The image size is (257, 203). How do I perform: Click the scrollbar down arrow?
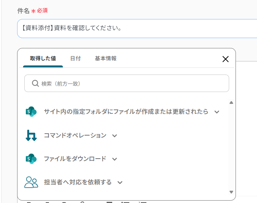click(x=231, y=192)
